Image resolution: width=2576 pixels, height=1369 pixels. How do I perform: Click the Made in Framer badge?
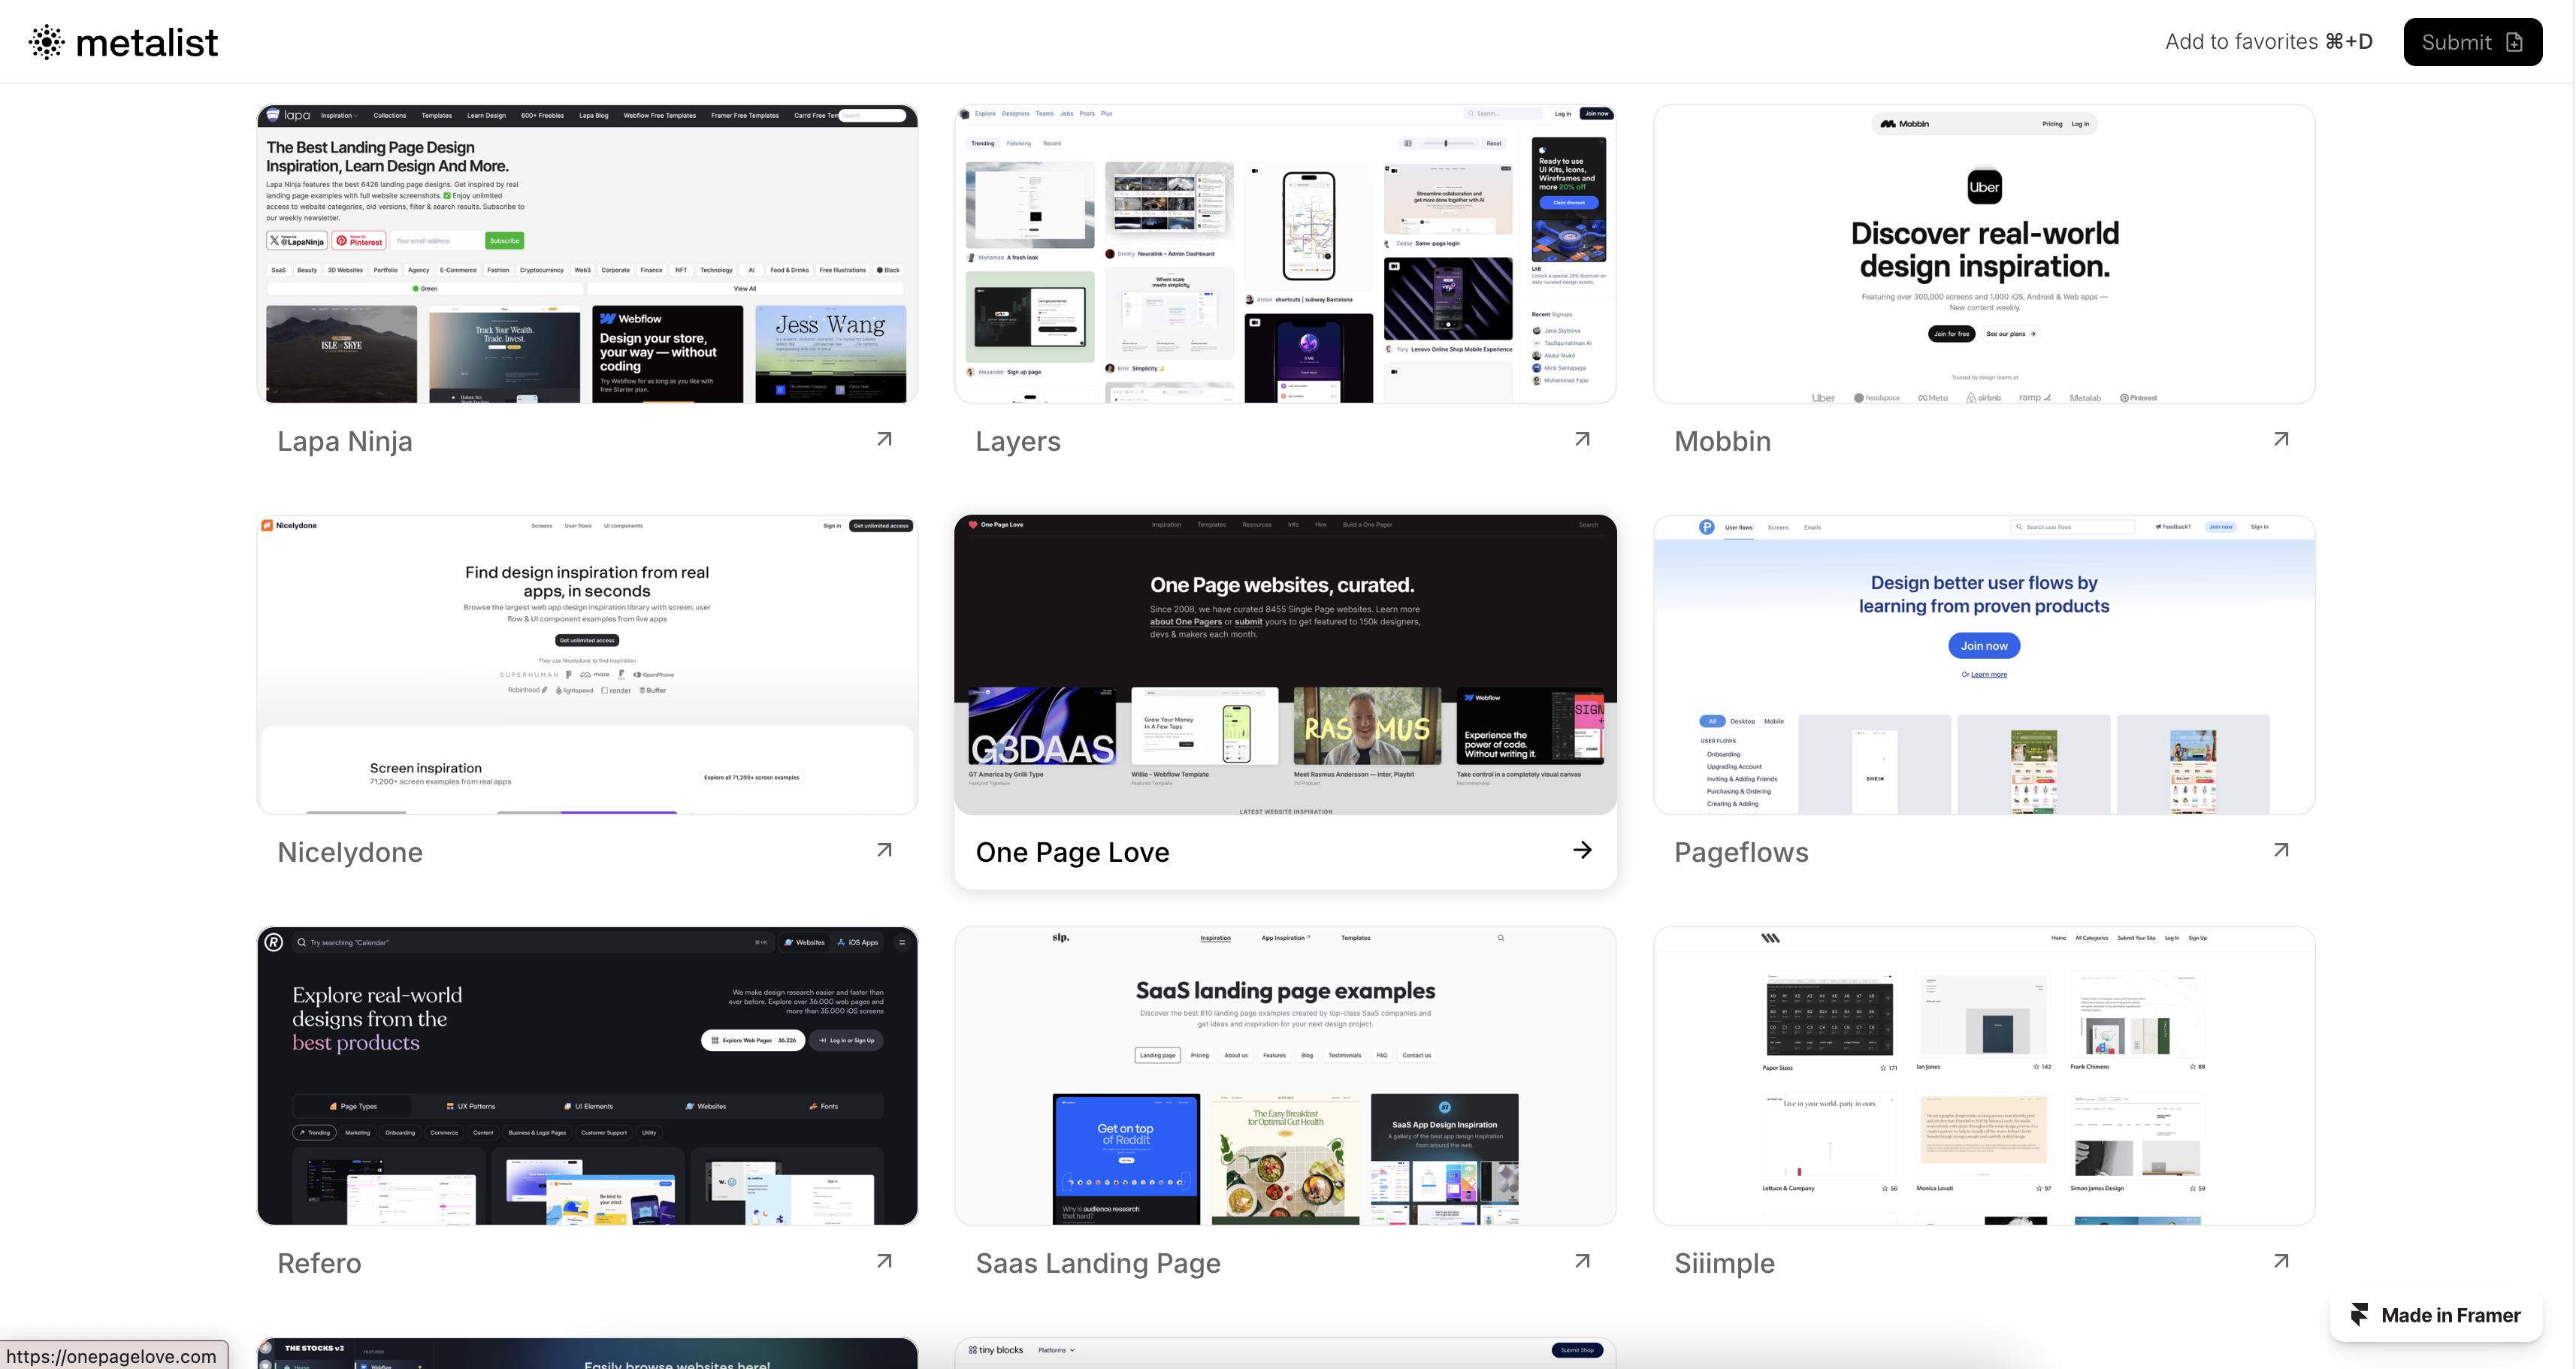point(2436,1315)
